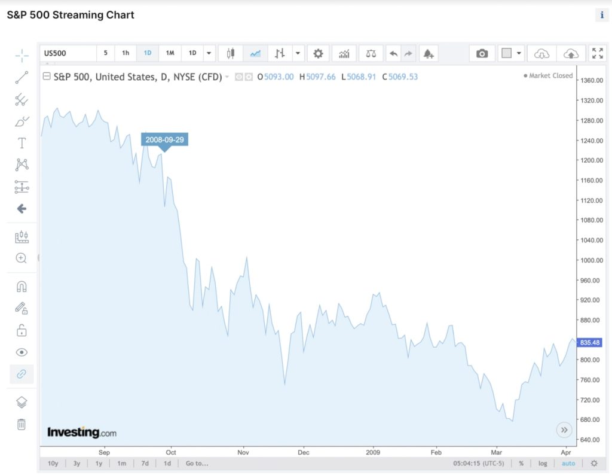Expand the line tools dropdown arrow
612x475 pixels.
pyautogui.click(x=298, y=53)
